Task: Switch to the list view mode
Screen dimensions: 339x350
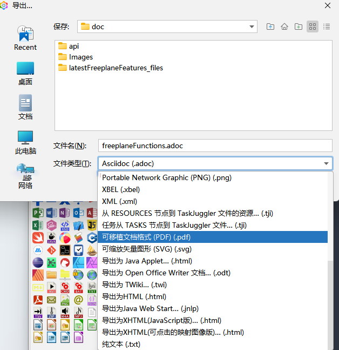Action: pyautogui.click(x=313, y=27)
